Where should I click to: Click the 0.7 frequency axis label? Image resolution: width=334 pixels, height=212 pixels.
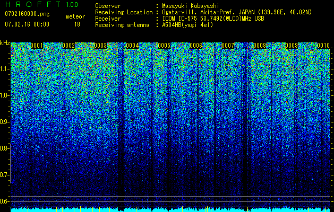4,175
